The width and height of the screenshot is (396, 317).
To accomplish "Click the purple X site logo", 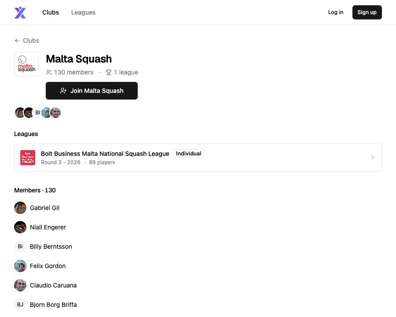I will point(20,12).
